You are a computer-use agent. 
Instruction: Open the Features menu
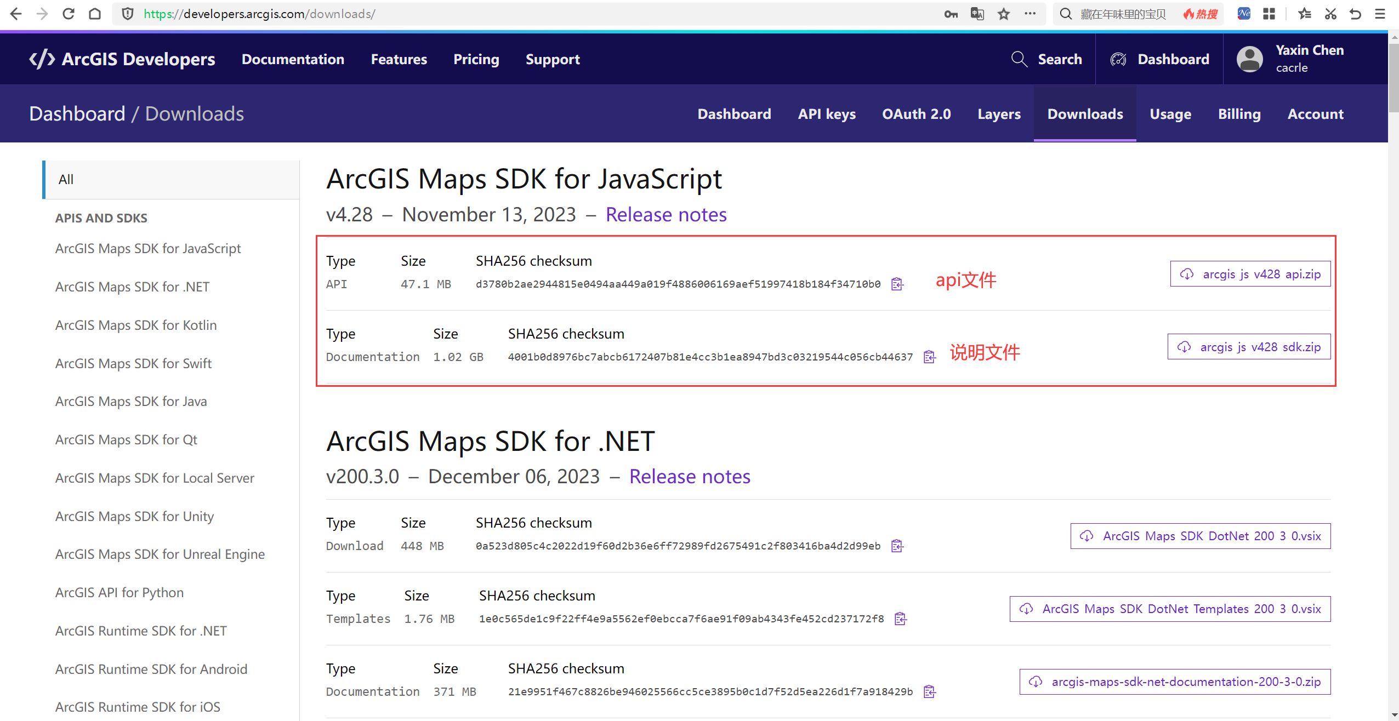point(399,59)
